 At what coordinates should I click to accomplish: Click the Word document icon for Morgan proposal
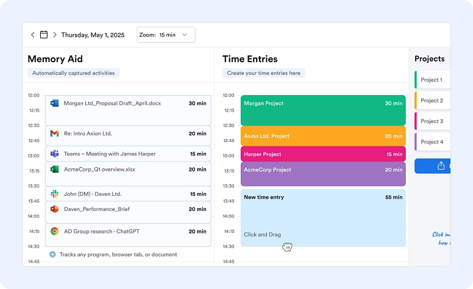(54, 104)
